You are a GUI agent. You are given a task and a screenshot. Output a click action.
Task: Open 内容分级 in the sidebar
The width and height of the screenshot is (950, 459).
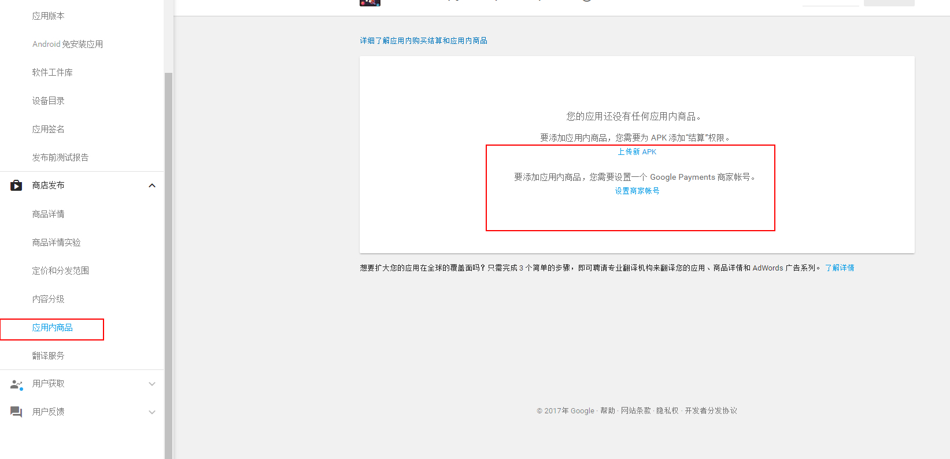click(x=49, y=299)
